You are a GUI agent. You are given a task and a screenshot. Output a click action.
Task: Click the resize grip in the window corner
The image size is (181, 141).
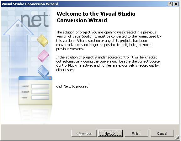178,138
